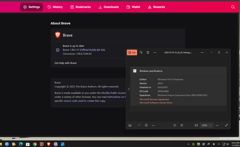Open the Brave Rewards page

pyautogui.click(x=156, y=7)
